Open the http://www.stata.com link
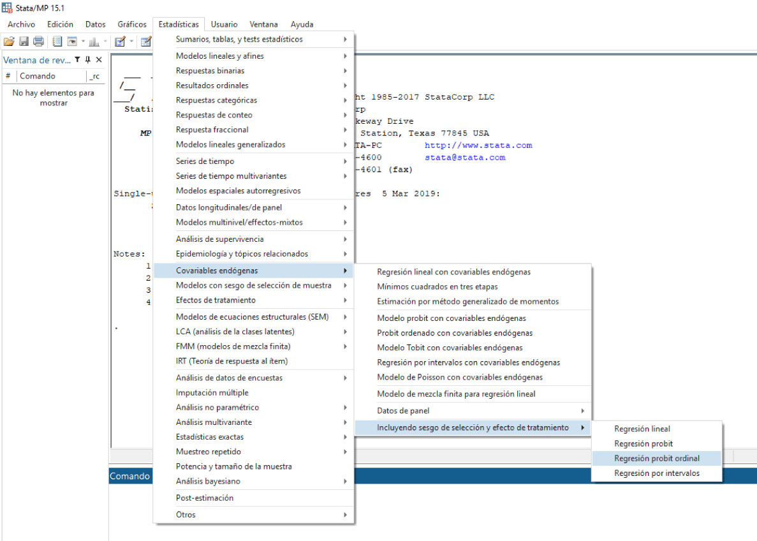 (478, 145)
